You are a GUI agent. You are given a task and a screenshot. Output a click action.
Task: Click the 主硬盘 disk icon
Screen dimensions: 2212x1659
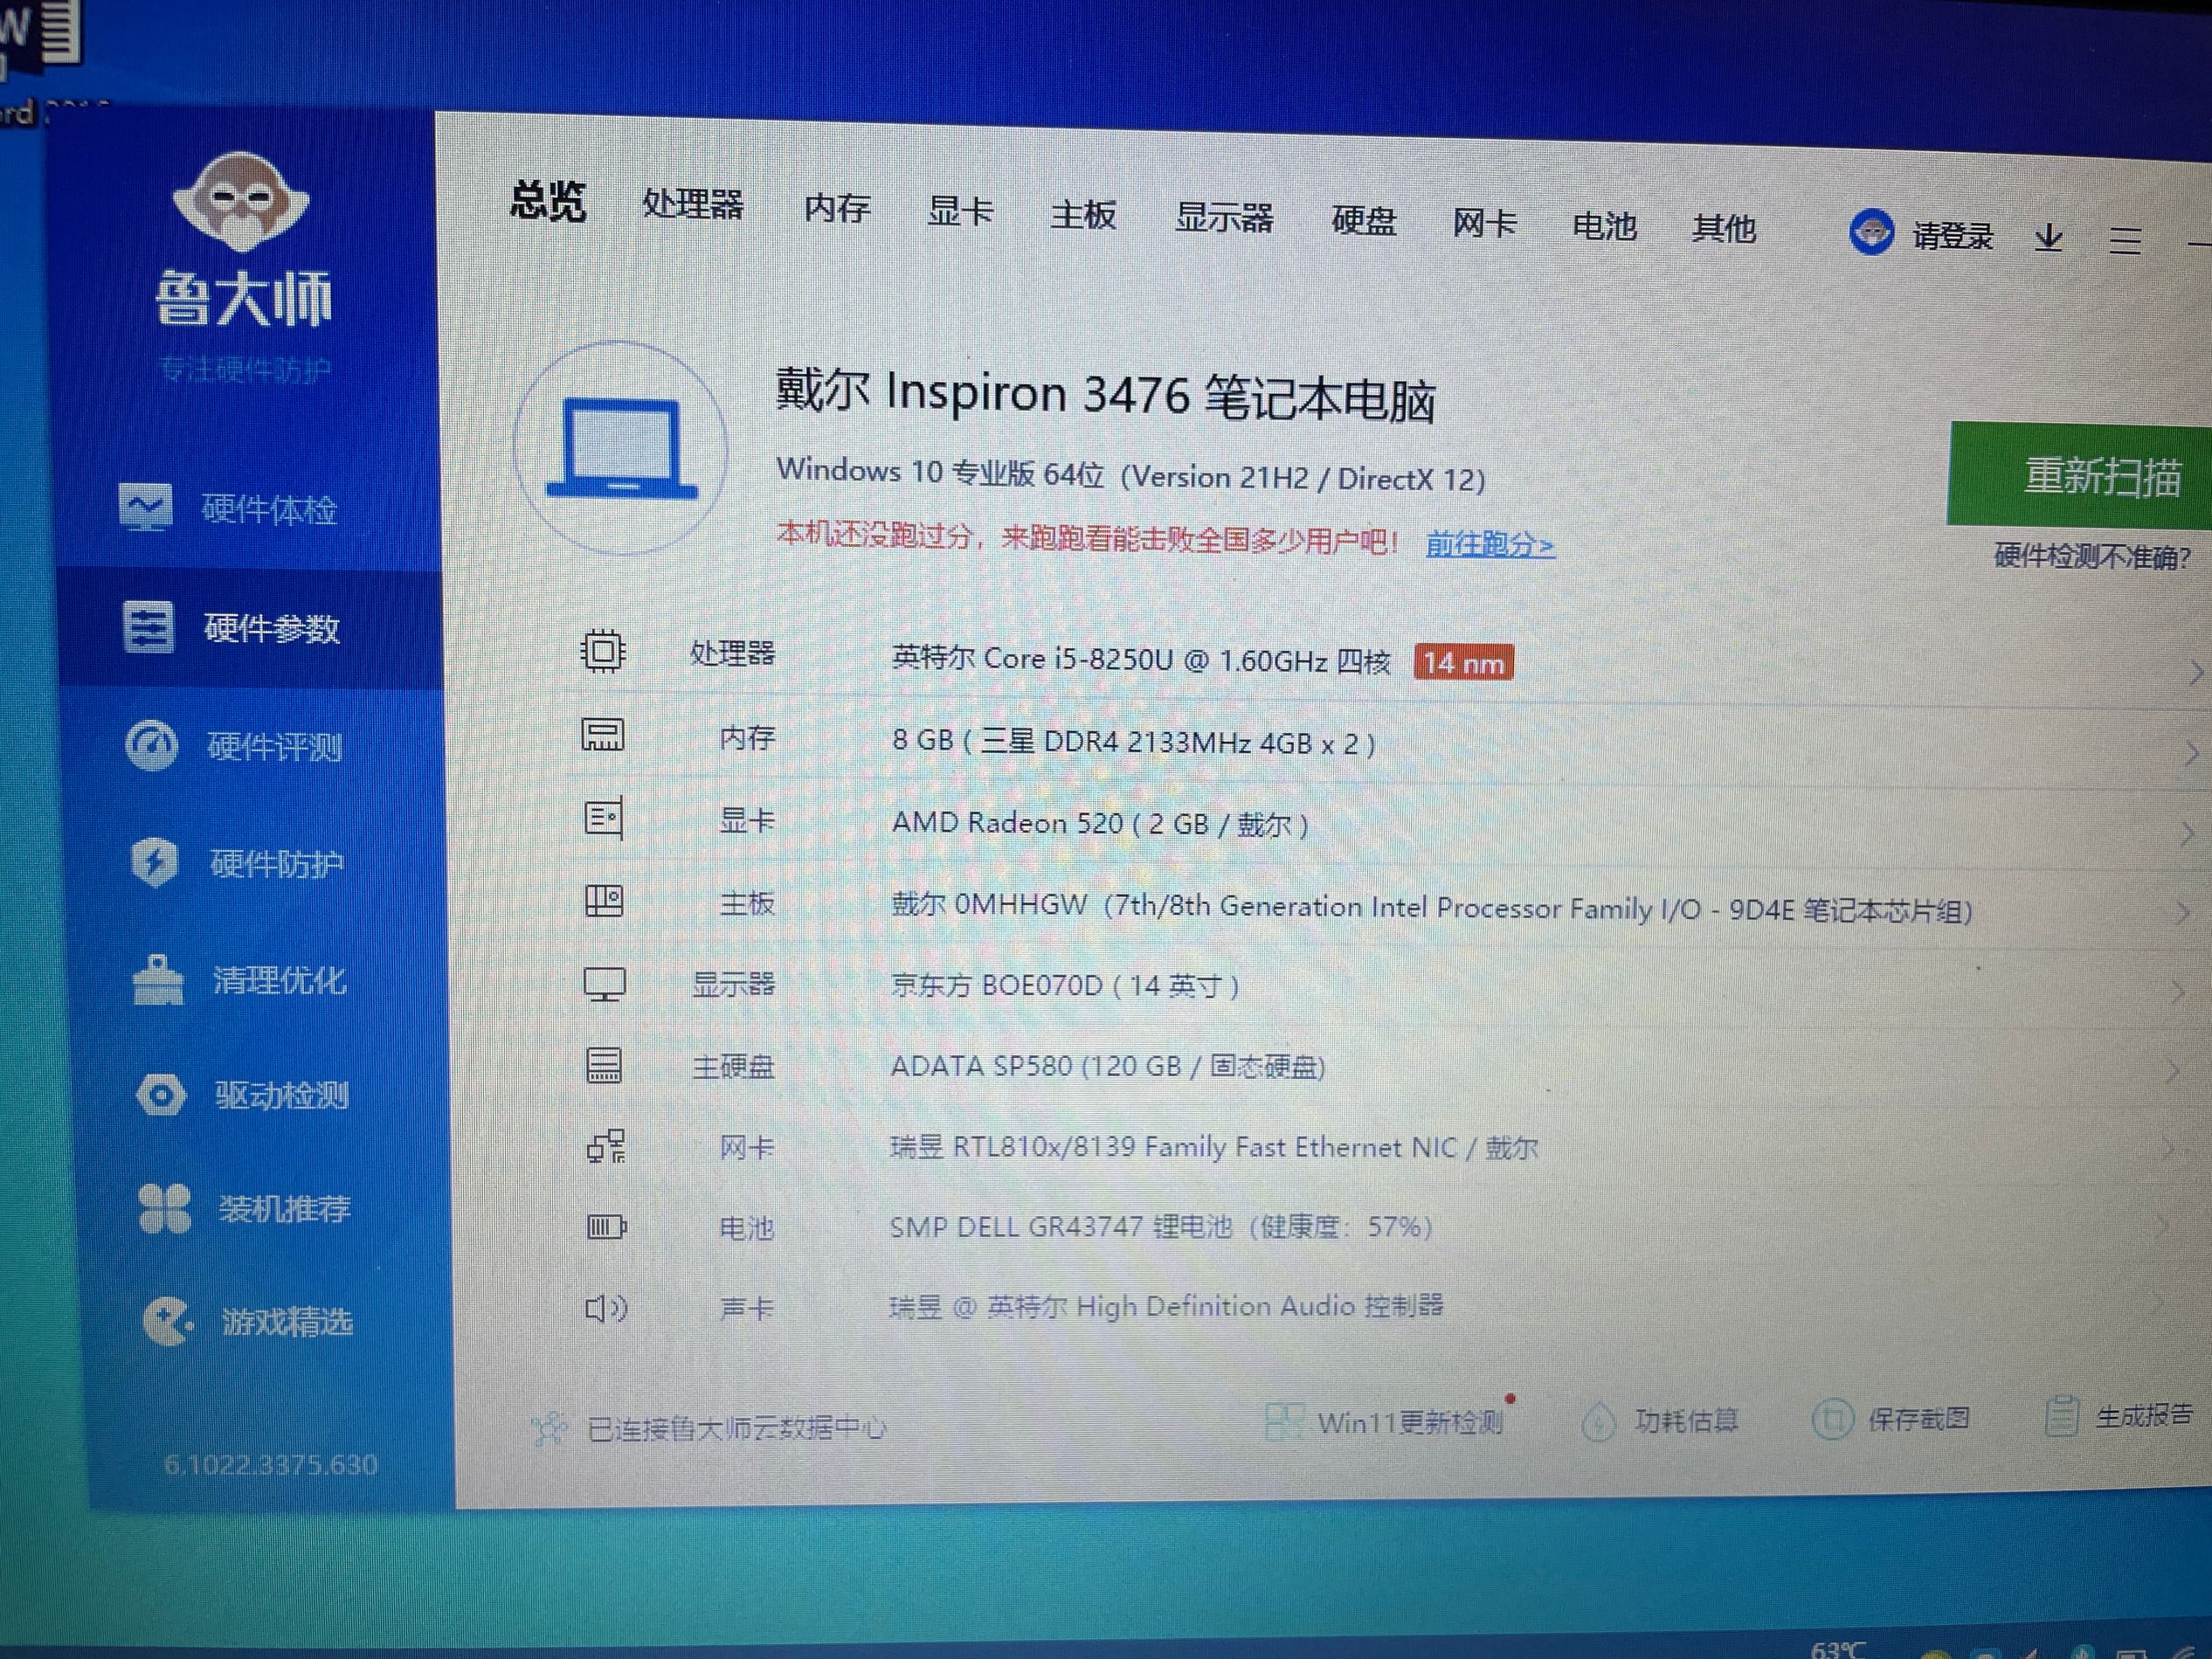pyautogui.click(x=604, y=1066)
